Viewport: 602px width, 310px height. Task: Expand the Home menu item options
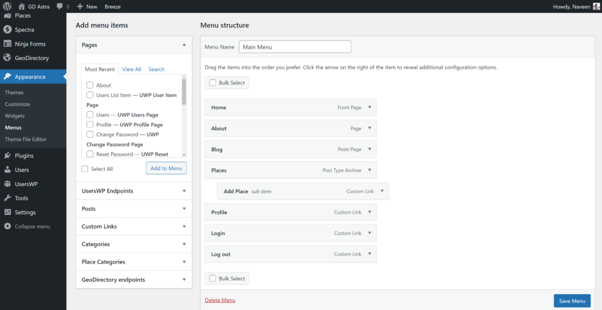[x=369, y=107]
